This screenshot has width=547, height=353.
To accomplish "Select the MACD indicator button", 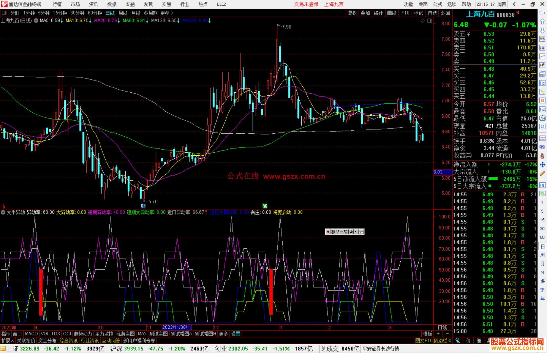I will pos(31,334).
